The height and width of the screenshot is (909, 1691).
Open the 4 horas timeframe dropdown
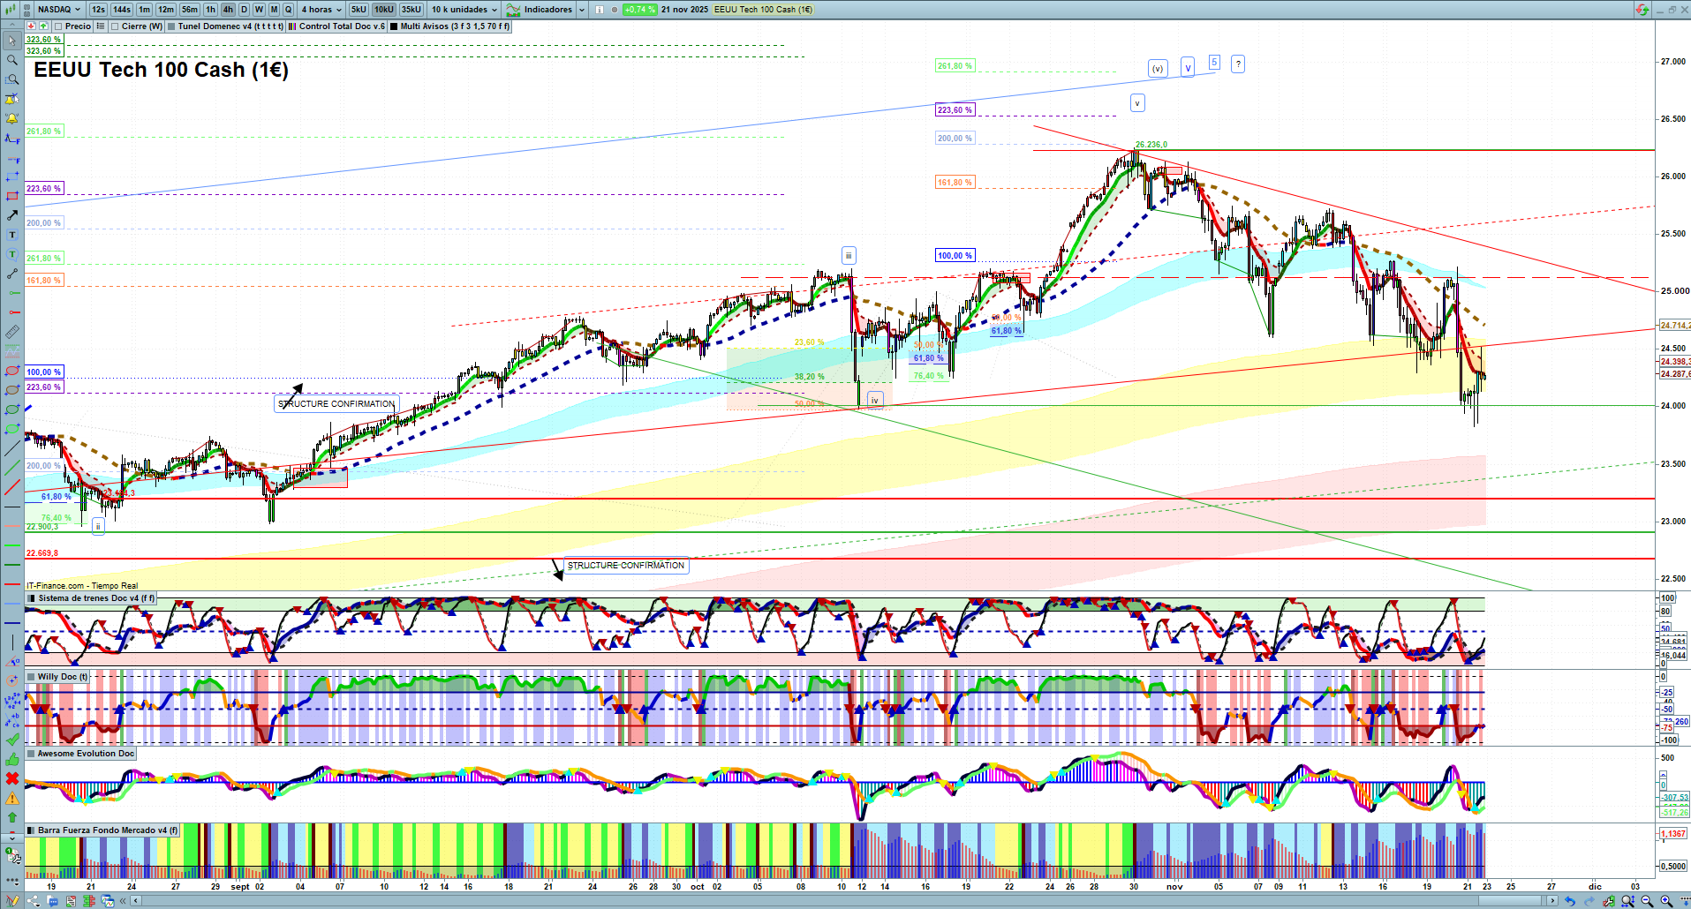pyautogui.click(x=321, y=10)
